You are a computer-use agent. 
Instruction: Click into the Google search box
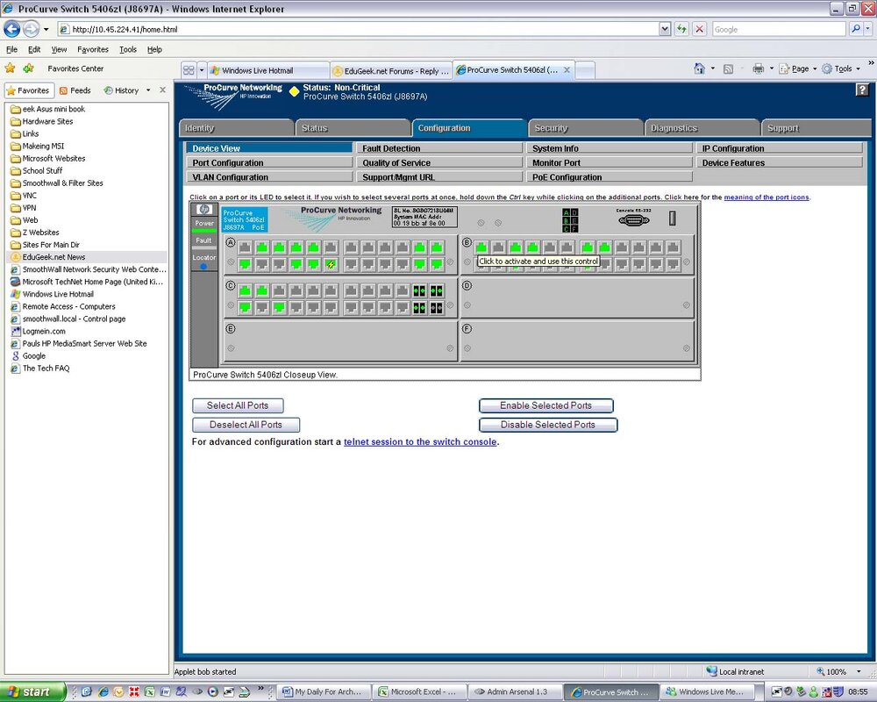pyautogui.click(x=779, y=29)
